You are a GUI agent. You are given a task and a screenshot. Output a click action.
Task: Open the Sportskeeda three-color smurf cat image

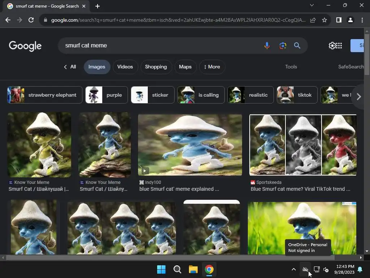(x=303, y=145)
